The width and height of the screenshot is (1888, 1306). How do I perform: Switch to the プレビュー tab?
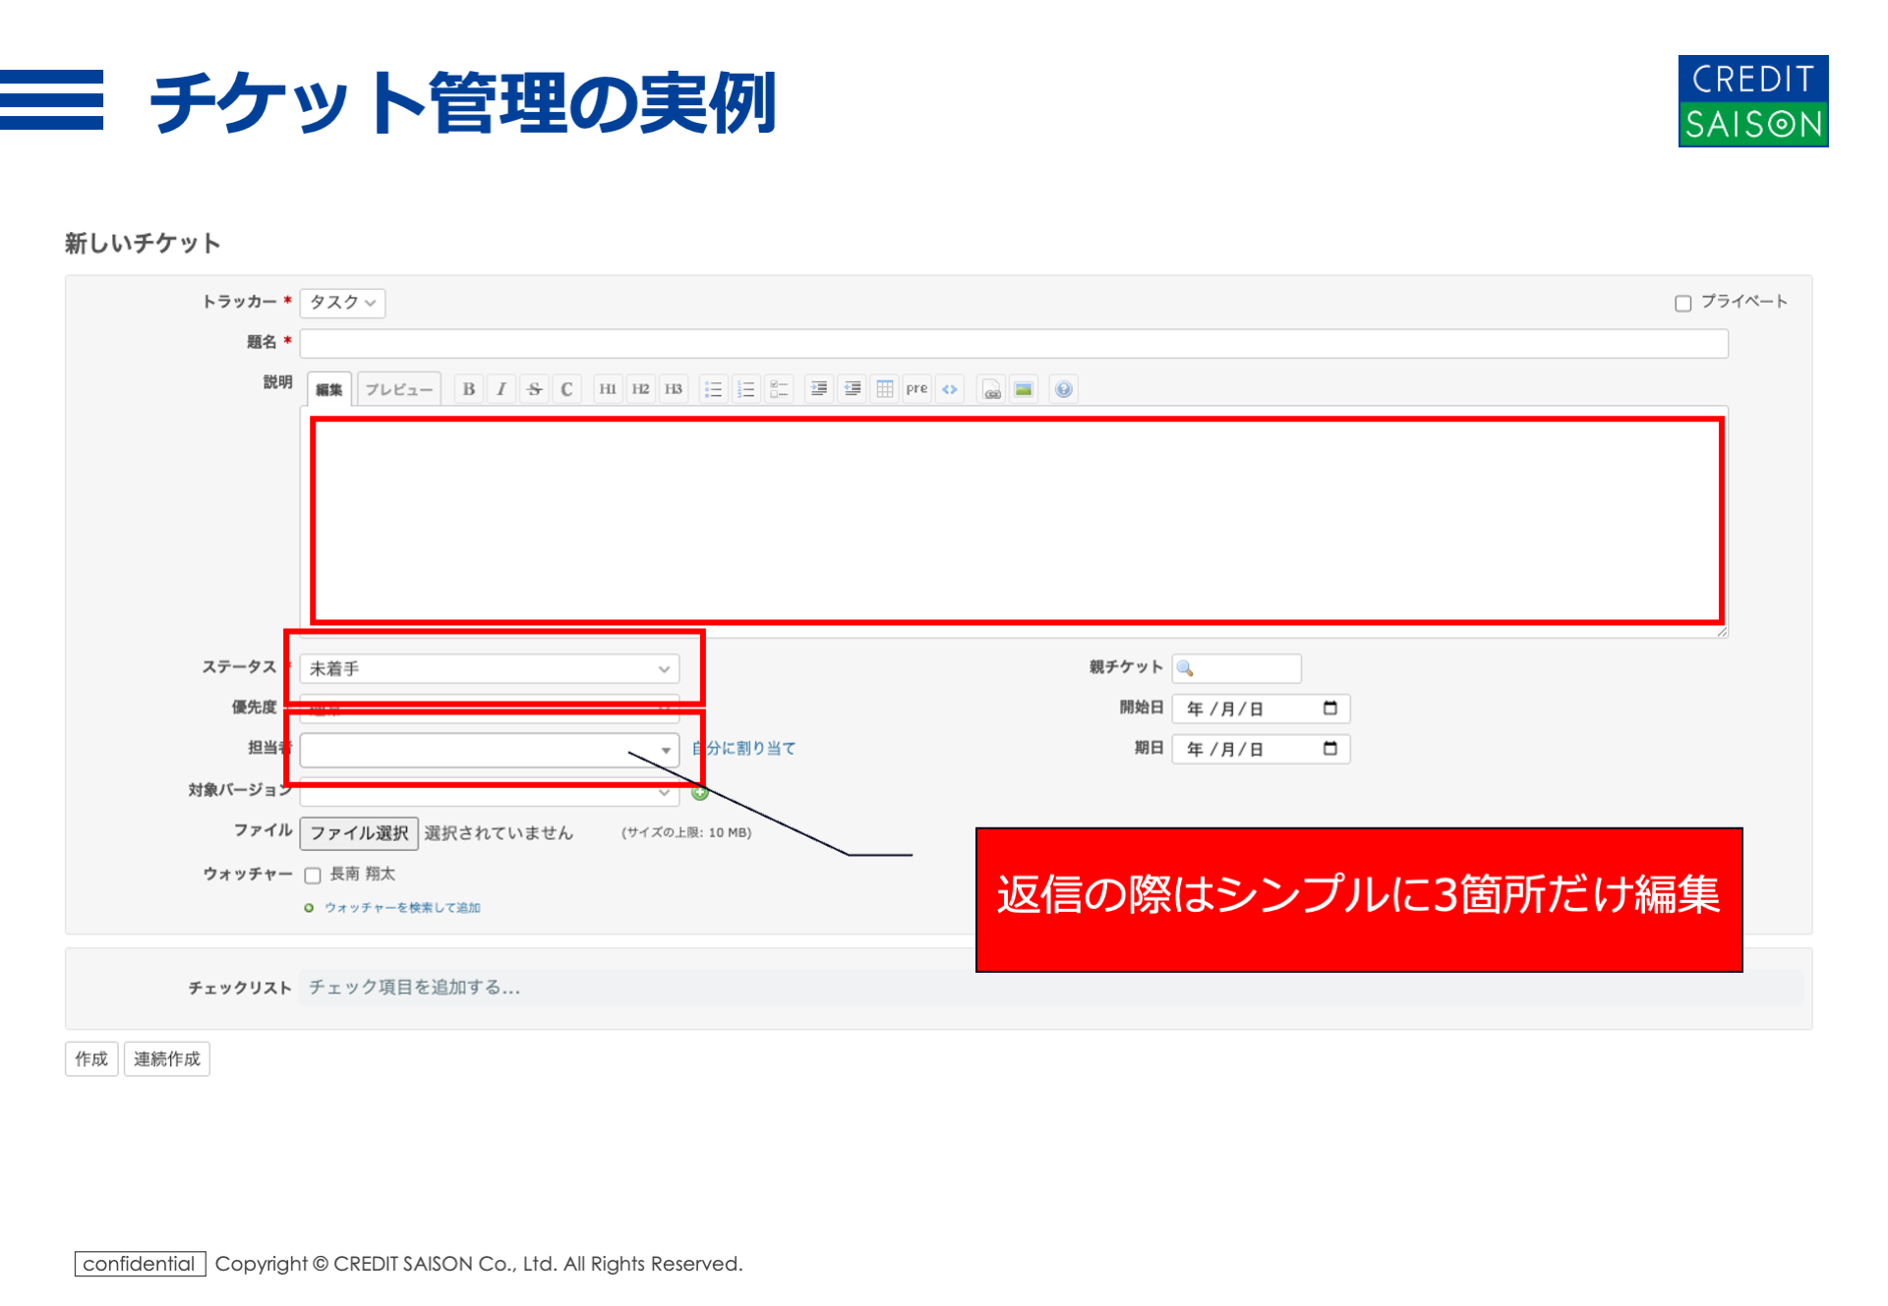coord(398,389)
